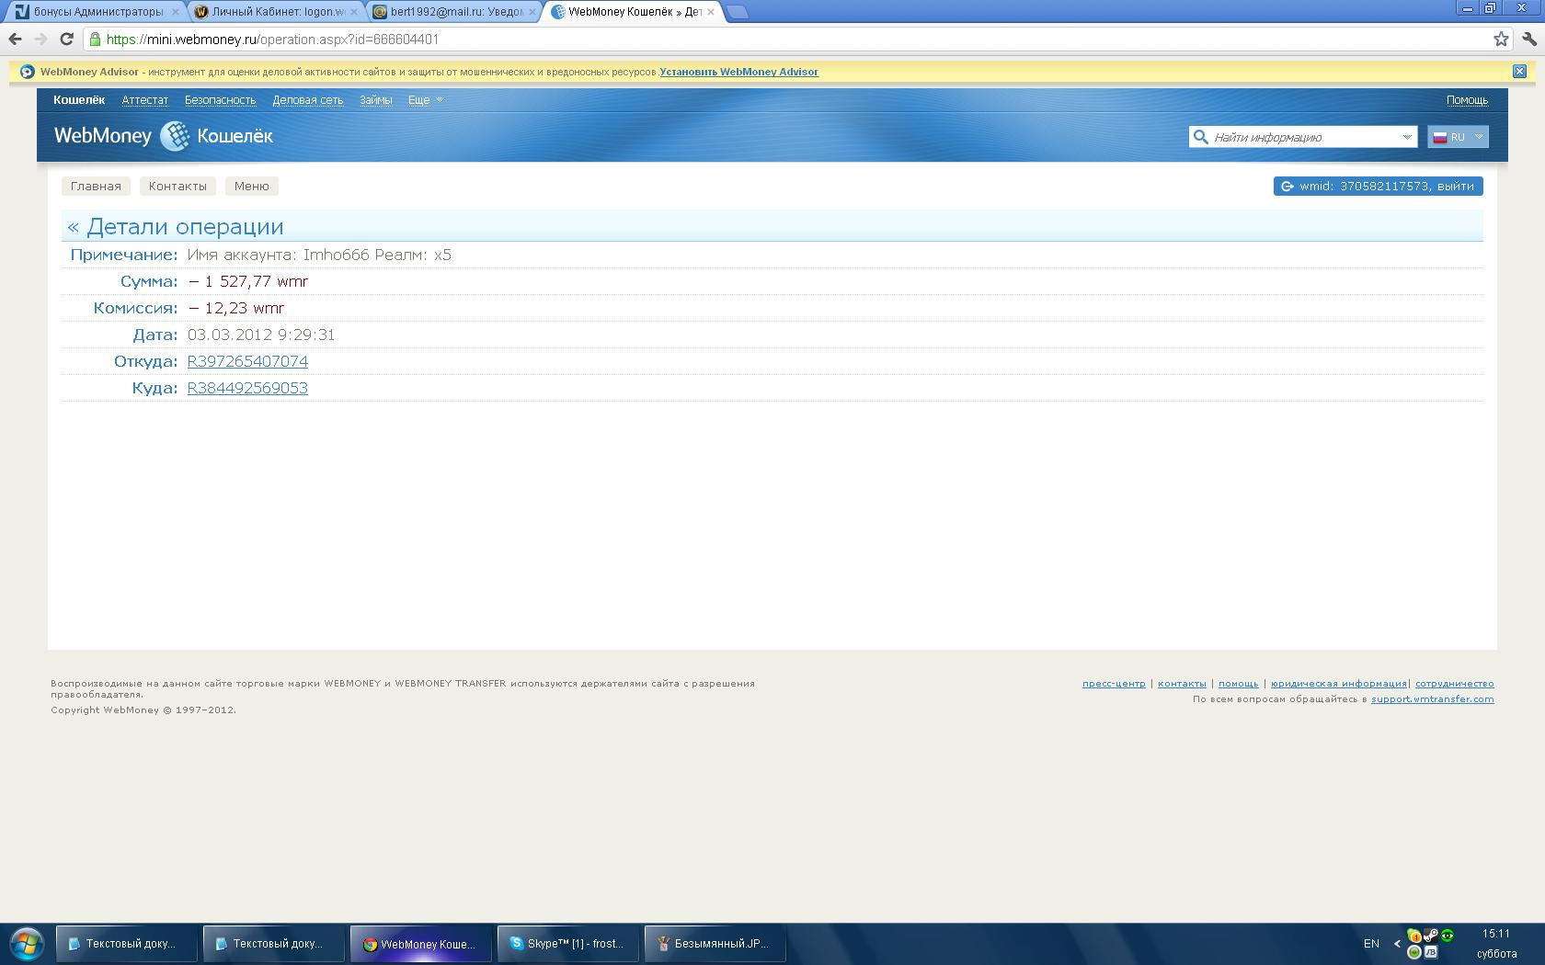Close the WebMoney Кошелёк tab
Image resolution: width=1545 pixels, height=965 pixels.
(710, 12)
